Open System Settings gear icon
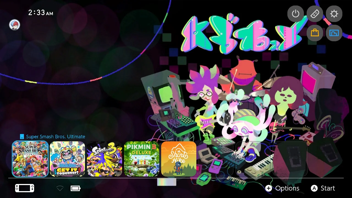 point(334,13)
